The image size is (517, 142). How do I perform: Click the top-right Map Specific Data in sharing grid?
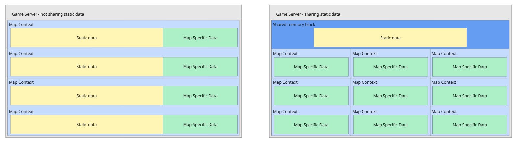coord(469,67)
